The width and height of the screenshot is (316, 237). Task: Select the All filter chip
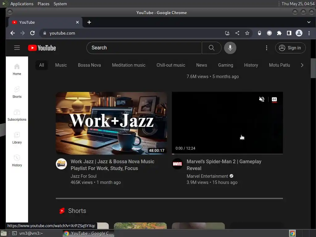click(42, 65)
